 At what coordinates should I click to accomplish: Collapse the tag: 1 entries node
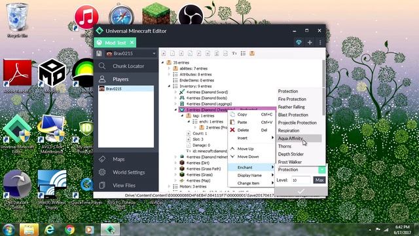pos(182,115)
